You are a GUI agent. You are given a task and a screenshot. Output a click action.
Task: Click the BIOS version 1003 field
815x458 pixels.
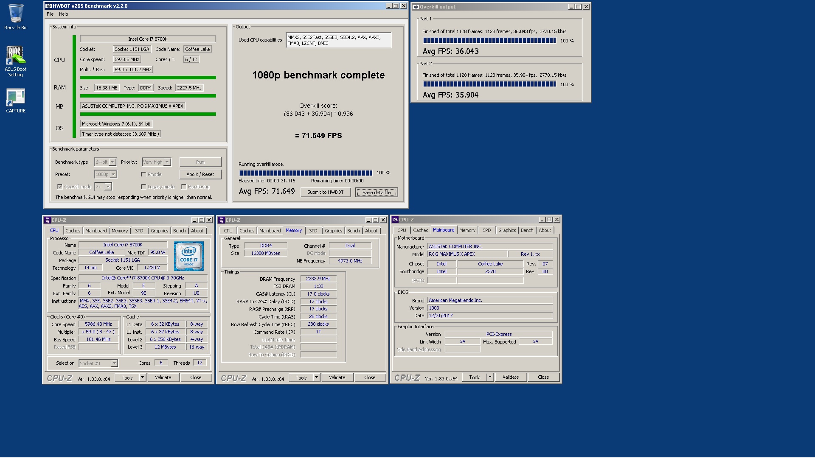click(x=490, y=308)
